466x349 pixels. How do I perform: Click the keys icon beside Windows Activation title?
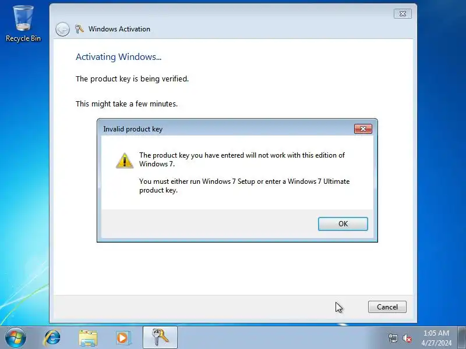click(x=79, y=29)
